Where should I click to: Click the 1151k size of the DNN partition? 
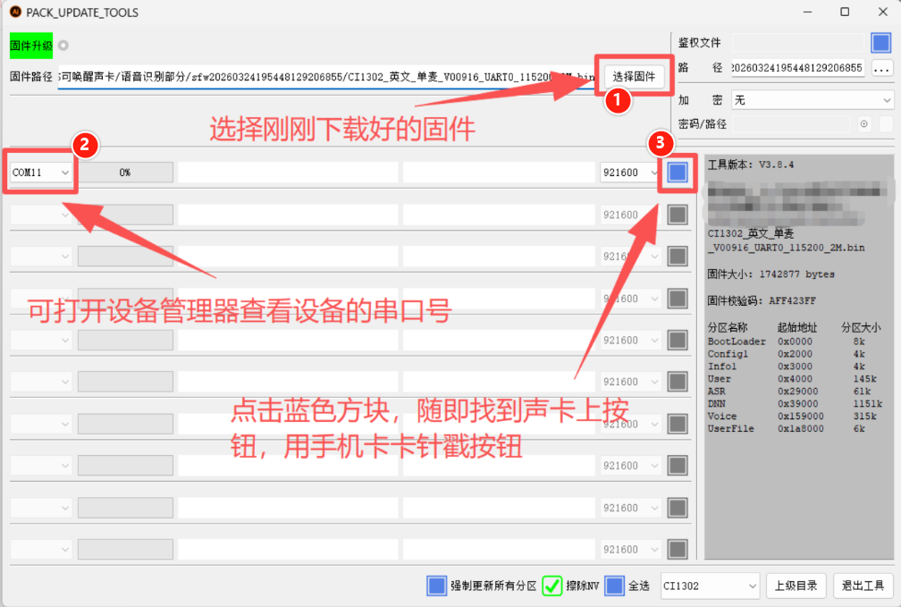click(867, 403)
